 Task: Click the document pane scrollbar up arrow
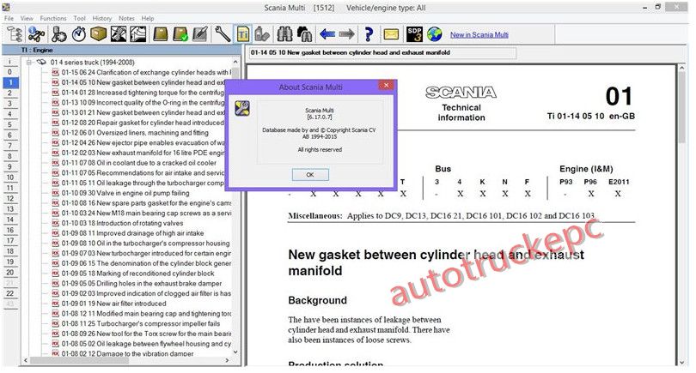pyautogui.click(x=682, y=69)
